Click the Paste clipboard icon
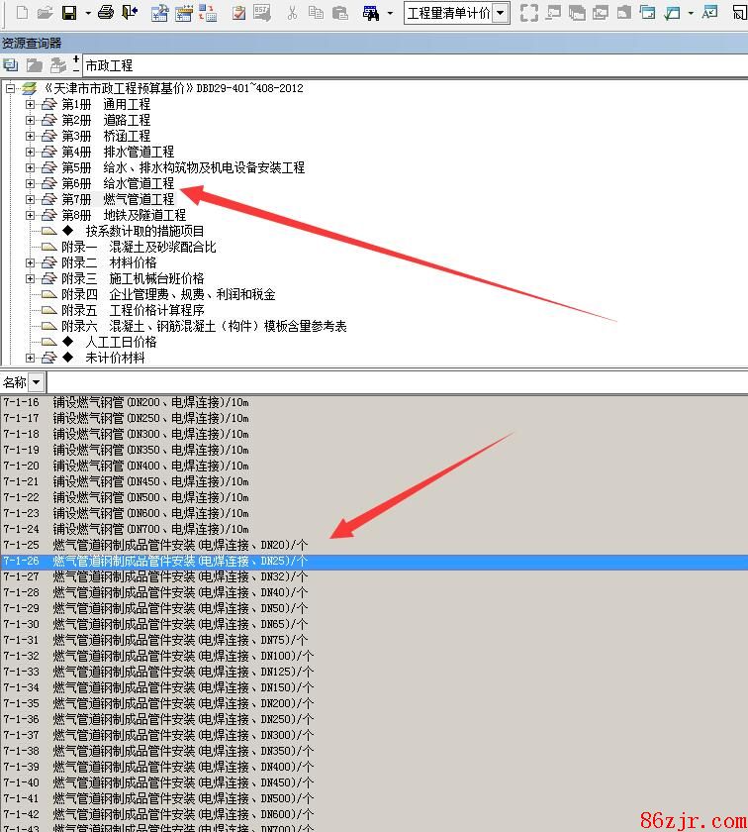This screenshot has width=748, height=832. [339, 13]
